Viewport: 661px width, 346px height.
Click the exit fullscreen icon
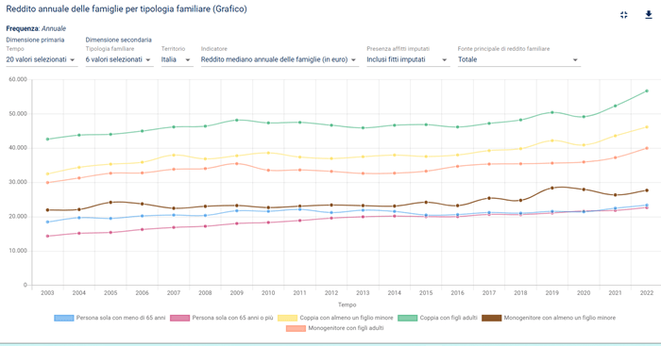(x=624, y=15)
